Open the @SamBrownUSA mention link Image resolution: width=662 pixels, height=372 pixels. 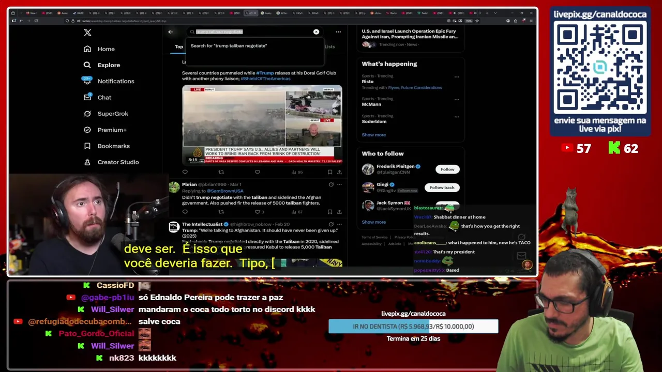(225, 191)
